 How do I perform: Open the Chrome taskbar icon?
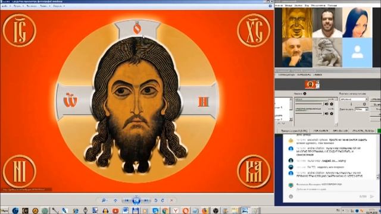pos(165,210)
